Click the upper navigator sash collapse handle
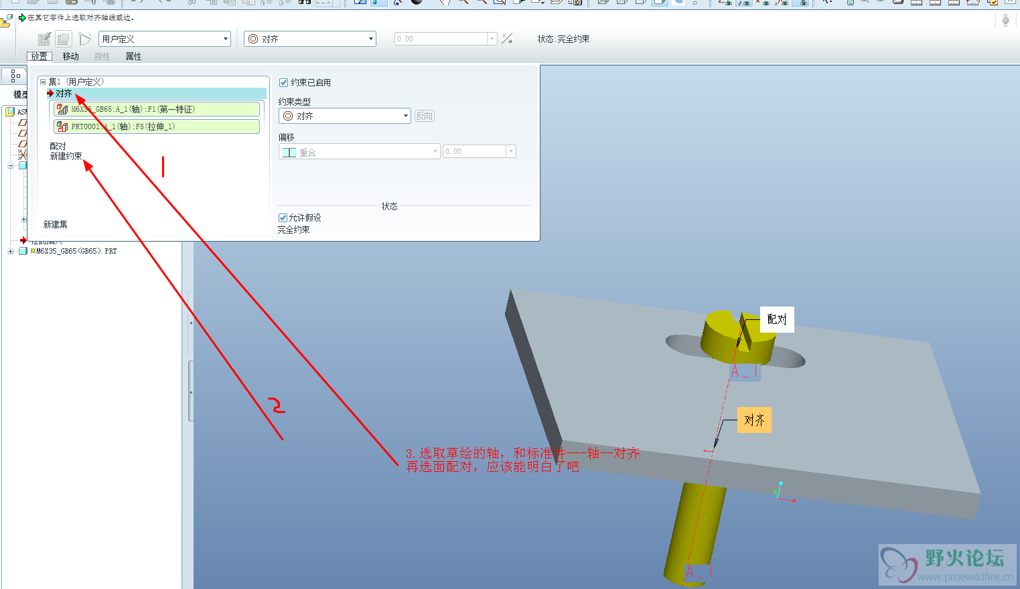Image resolution: width=1020 pixels, height=589 pixels. pos(191,323)
